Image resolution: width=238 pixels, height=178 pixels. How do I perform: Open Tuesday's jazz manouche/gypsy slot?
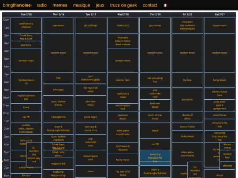coord(90,78)
